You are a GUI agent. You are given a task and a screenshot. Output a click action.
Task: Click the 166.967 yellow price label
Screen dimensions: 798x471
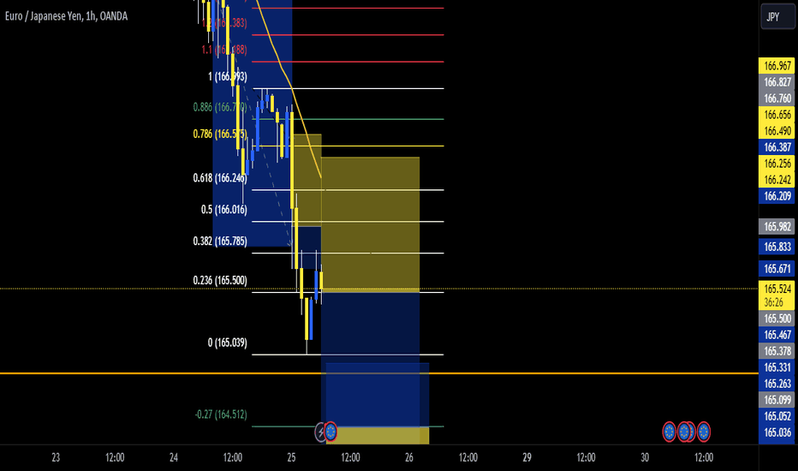pos(777,66)
